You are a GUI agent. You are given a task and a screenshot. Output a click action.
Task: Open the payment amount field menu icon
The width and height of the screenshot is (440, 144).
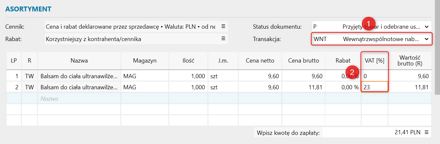coord(426,132)
